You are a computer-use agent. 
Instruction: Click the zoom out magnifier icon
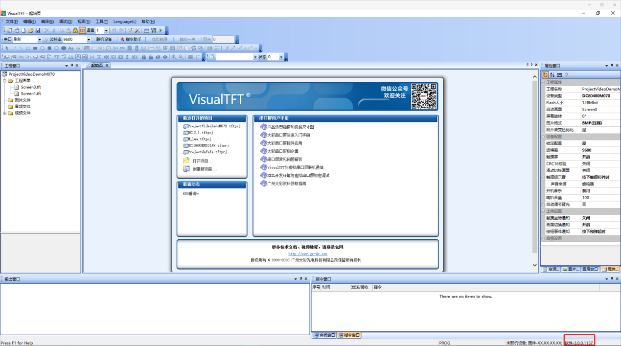pos(181,57)
